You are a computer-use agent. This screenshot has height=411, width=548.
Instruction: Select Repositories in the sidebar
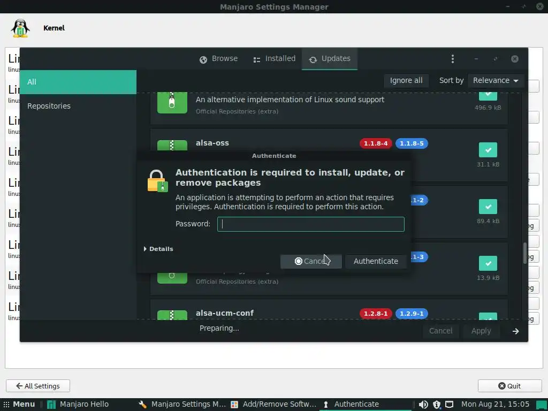click(x=78, y=106)
